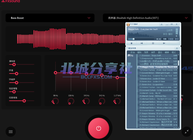
Task: Click the 158 Hz equalizer band point
Action: [71, 73]
